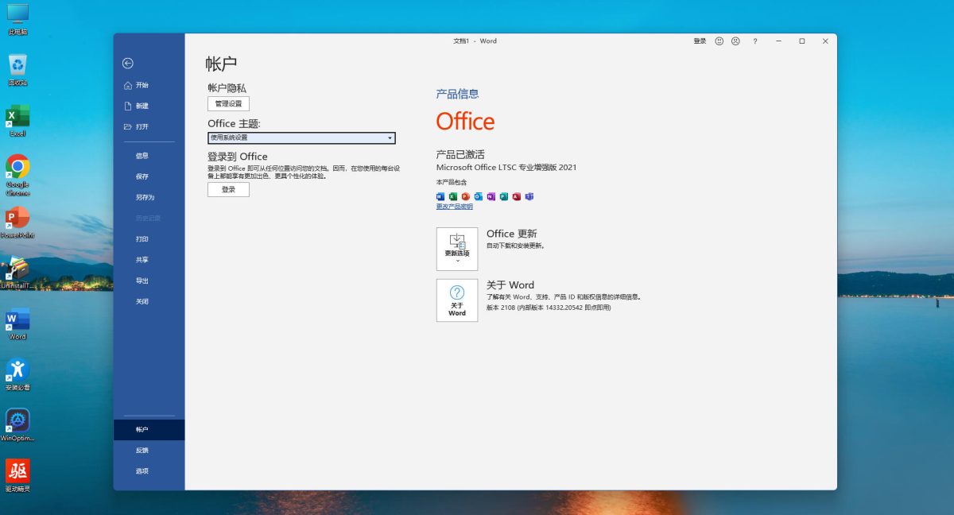Click the Teams product icon under 本产品包含
Viewport: 954px width, 515px height.
coord(529,196)
